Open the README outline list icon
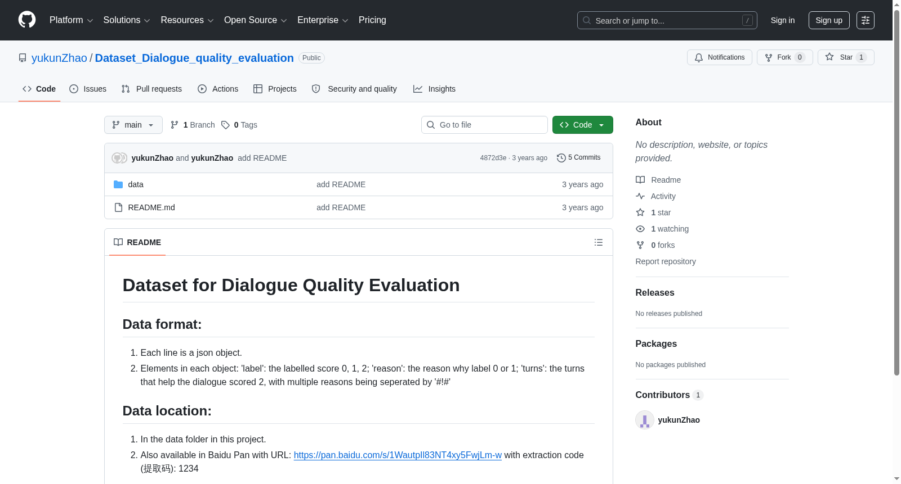 [598, 242]
